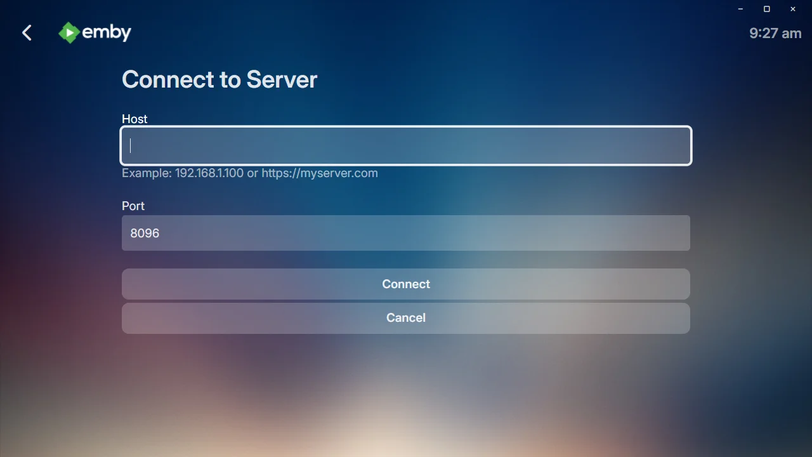Screen dimensions: 812x457
Task: Click the Connect to Server heading
Action: point(219,79)
